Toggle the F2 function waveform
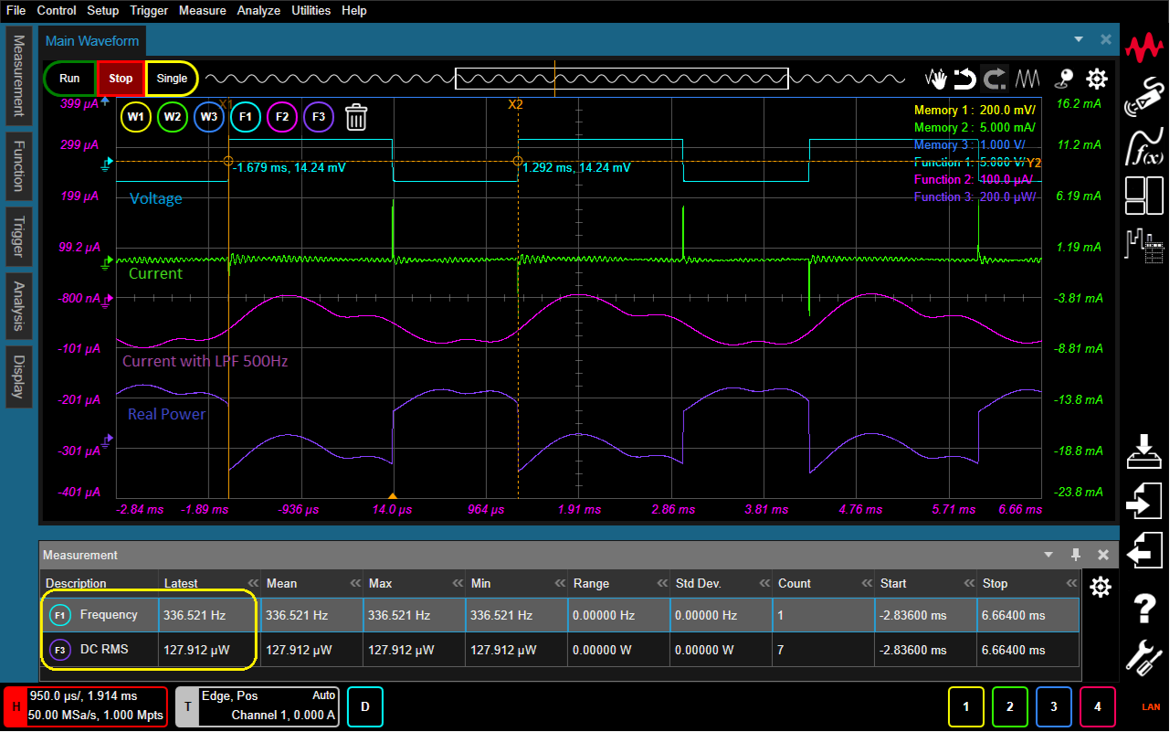1170x732 pixels. tap(282, 117)
